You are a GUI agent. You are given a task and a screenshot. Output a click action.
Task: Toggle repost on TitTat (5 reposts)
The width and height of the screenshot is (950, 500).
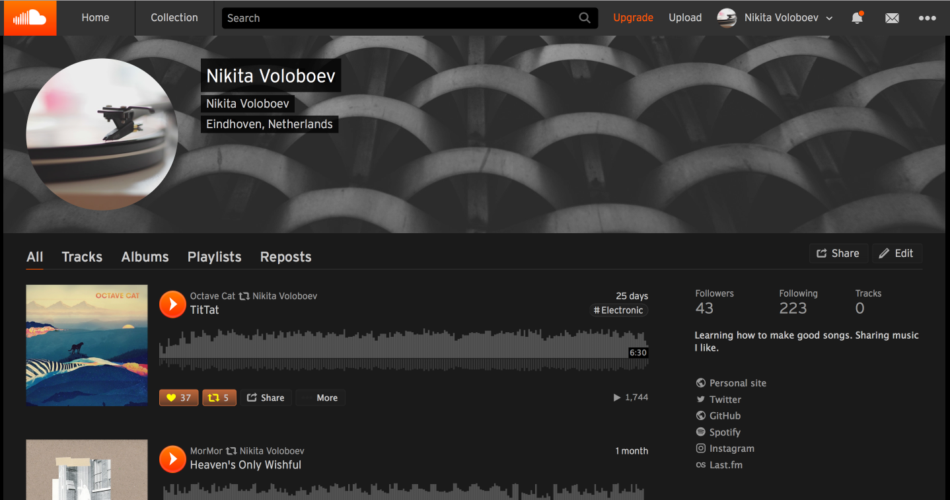(219, 398)
